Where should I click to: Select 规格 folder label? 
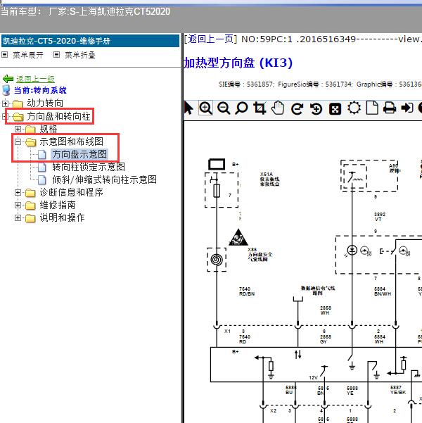(49, 129)
